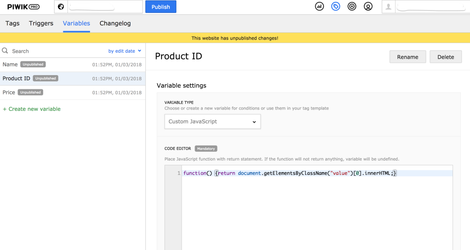
Task: Click the website name selector field
Action: [105, 6]
